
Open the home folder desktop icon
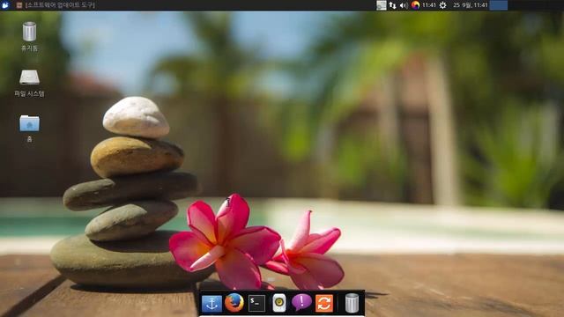coord(29,123)
